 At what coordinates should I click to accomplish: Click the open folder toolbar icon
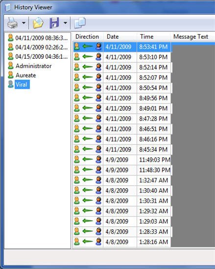click(x=38, y=23)
